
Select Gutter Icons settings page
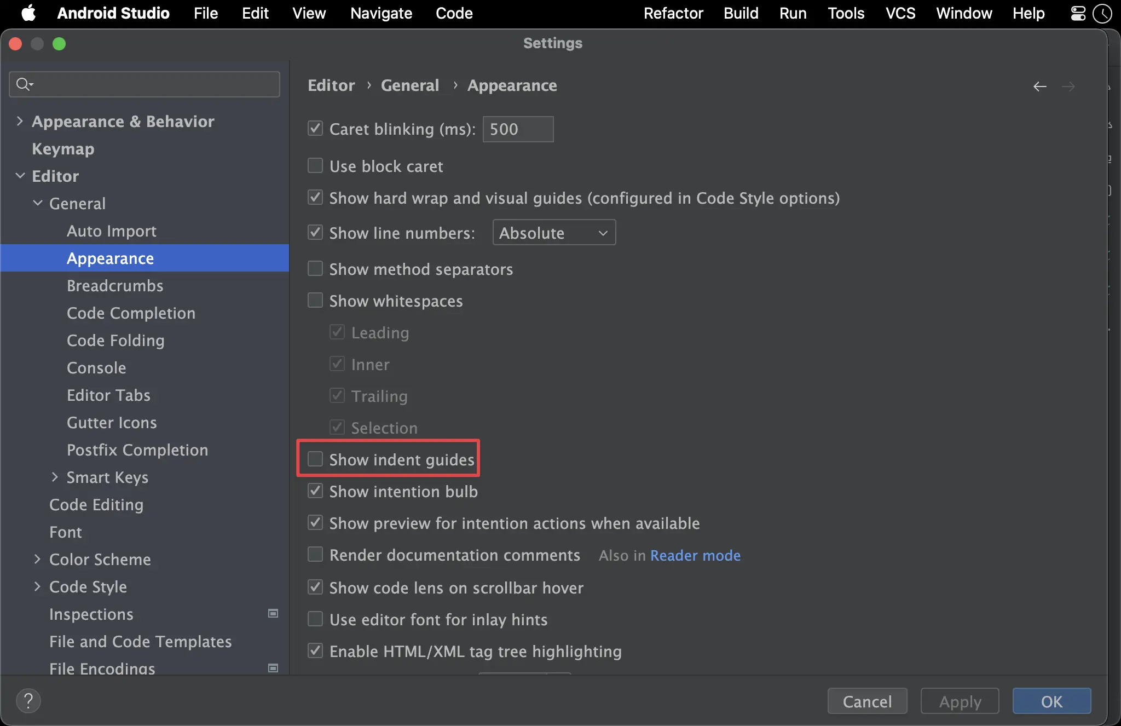pos(112,422)
